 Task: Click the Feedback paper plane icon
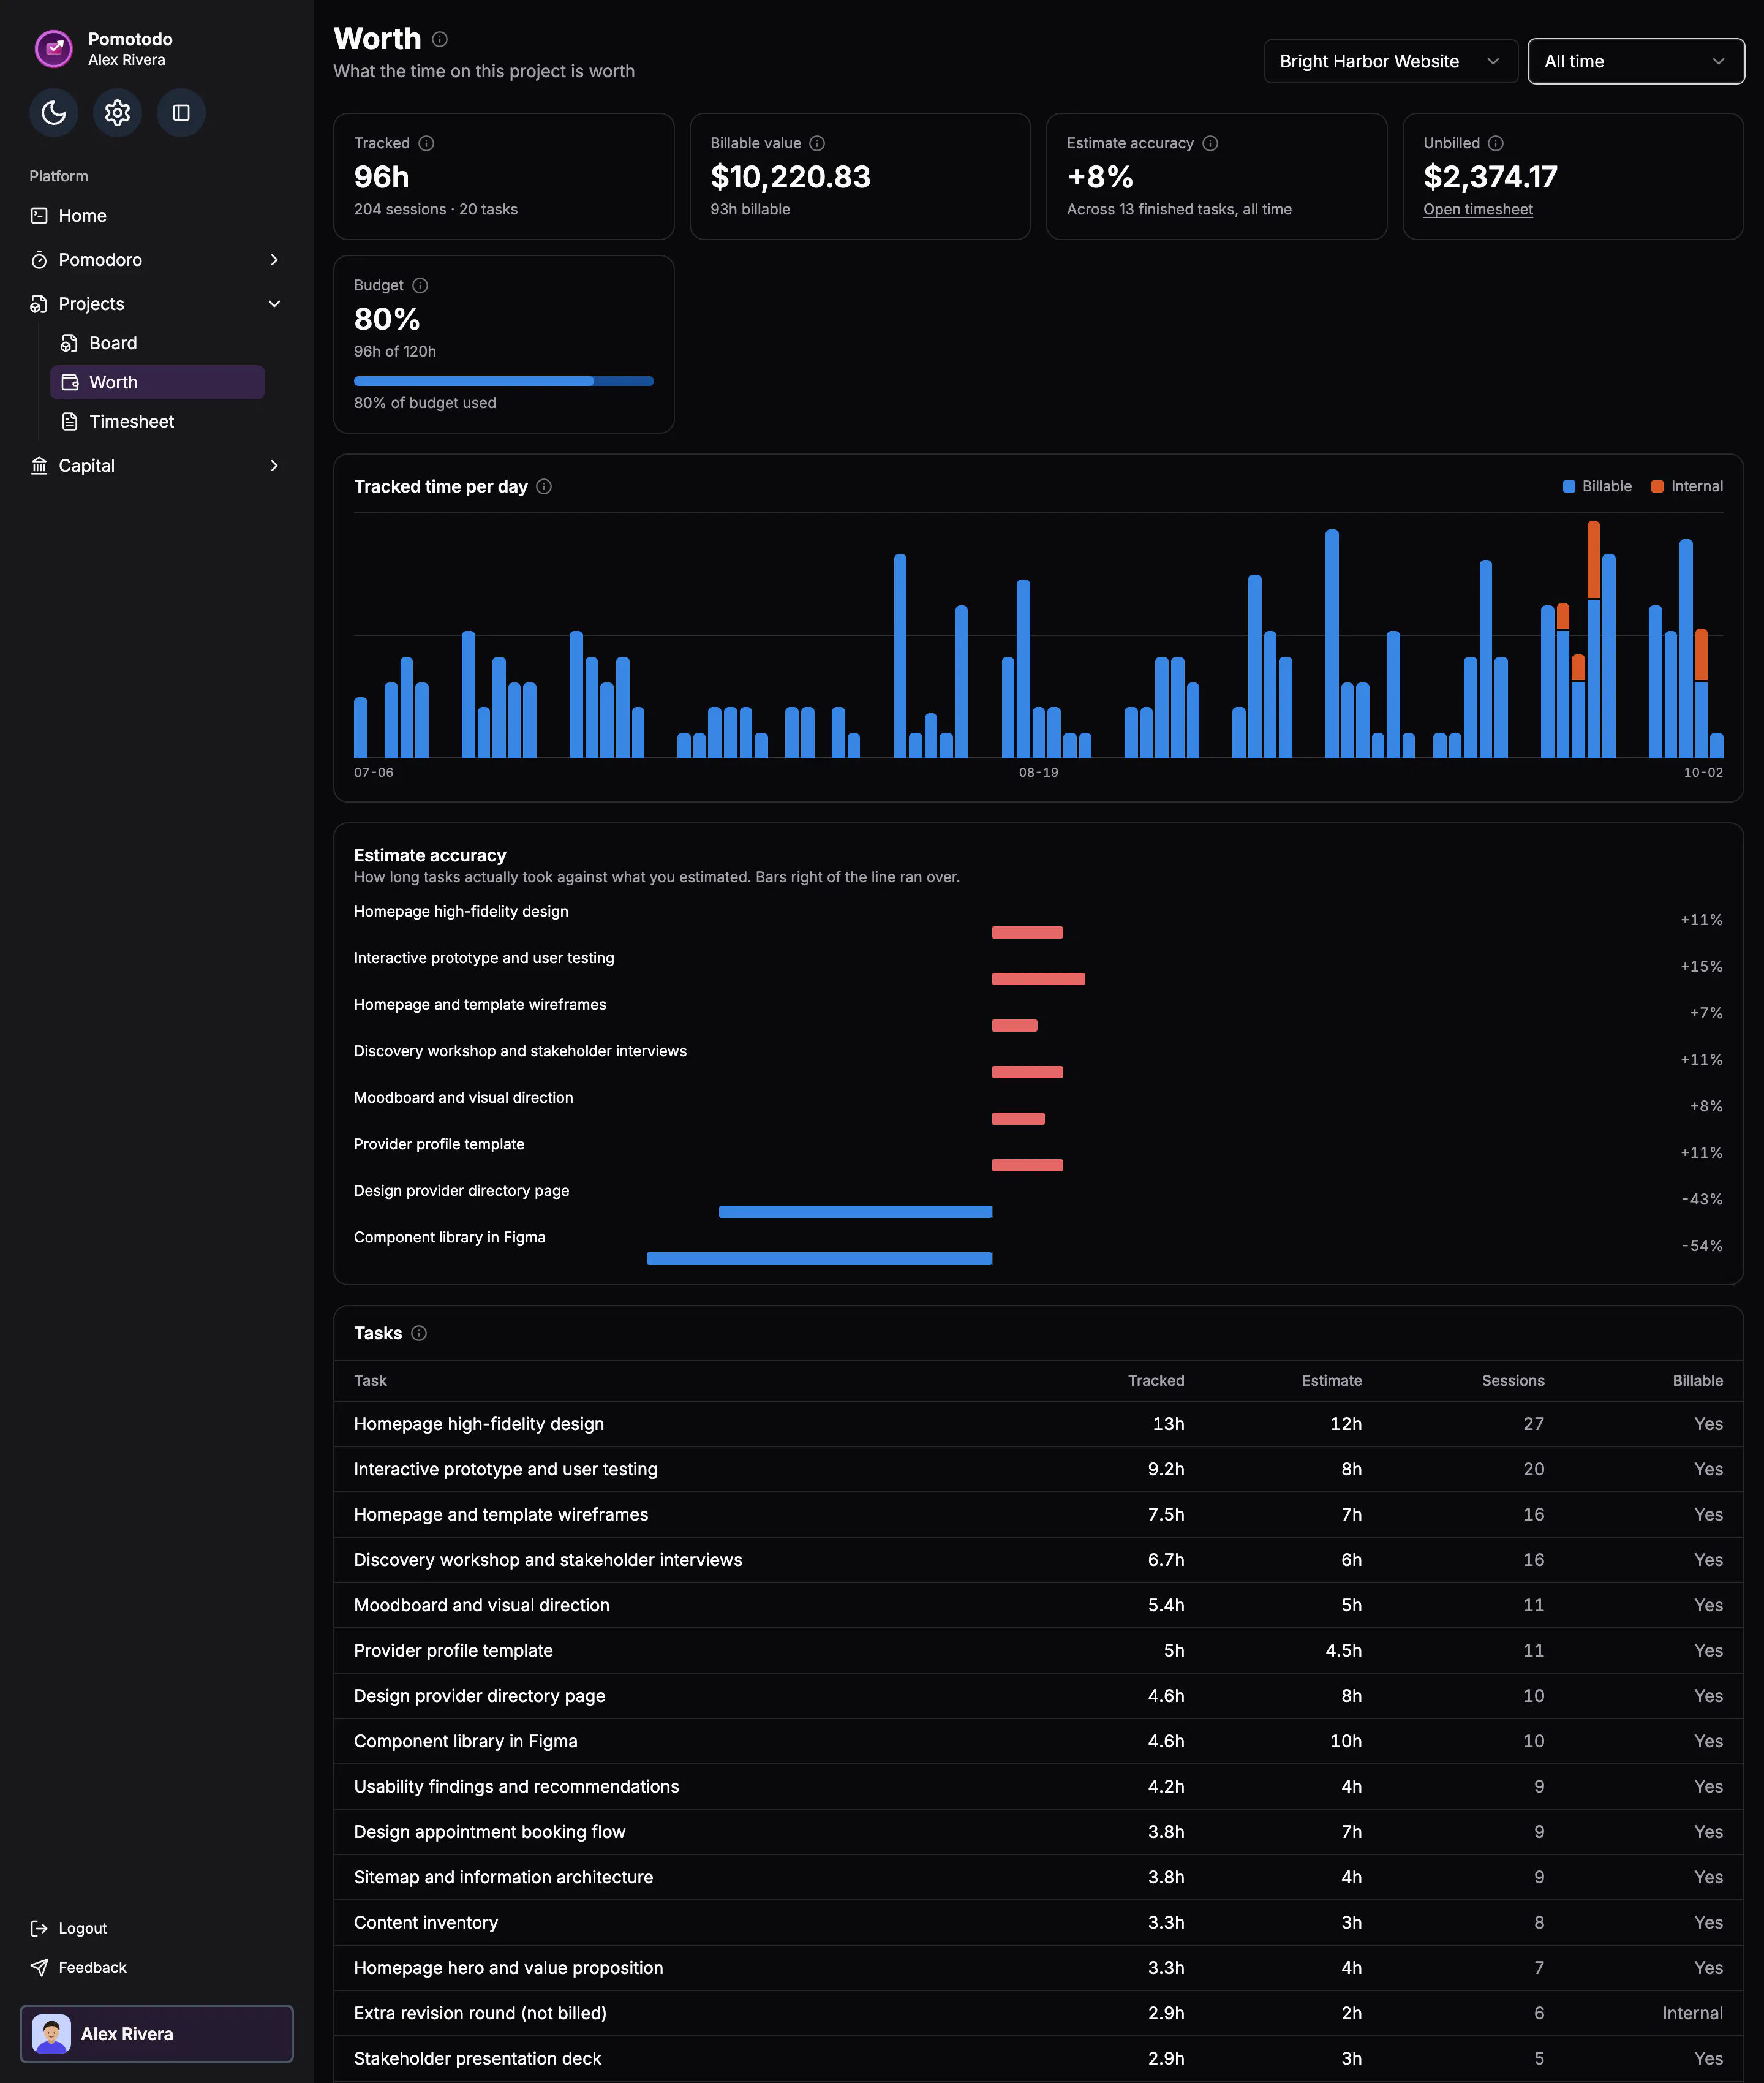pos(39,1967)
